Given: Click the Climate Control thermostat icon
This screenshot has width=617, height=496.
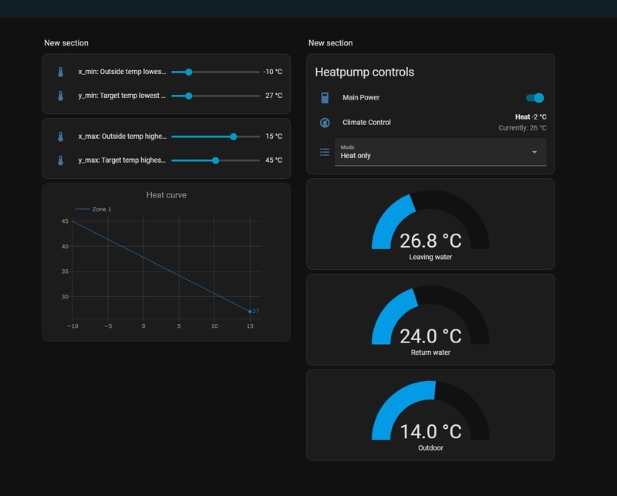Looking at the screenshot, I should coord(325,123).
